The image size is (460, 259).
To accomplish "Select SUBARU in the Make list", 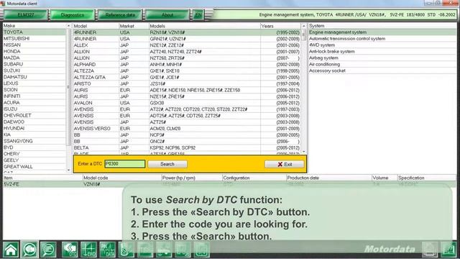I will pos(34,64).
